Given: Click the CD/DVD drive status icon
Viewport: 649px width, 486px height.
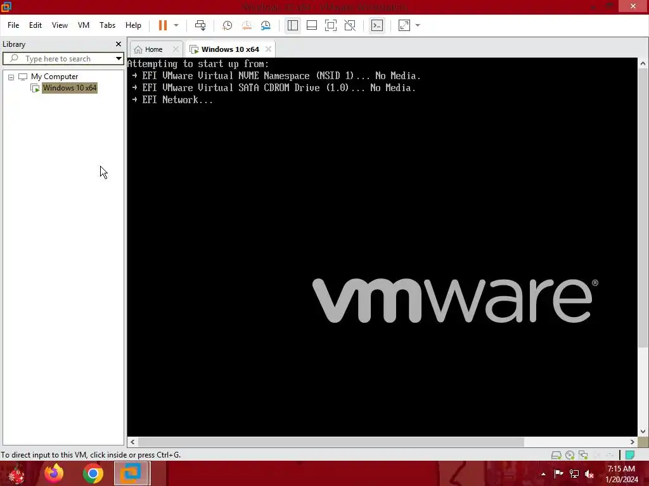Looking at the screenshot, I should pos(570,455).
